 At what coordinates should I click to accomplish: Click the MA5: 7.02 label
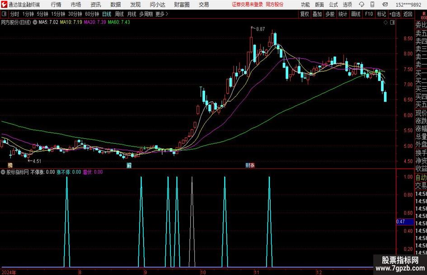point(48,22)
